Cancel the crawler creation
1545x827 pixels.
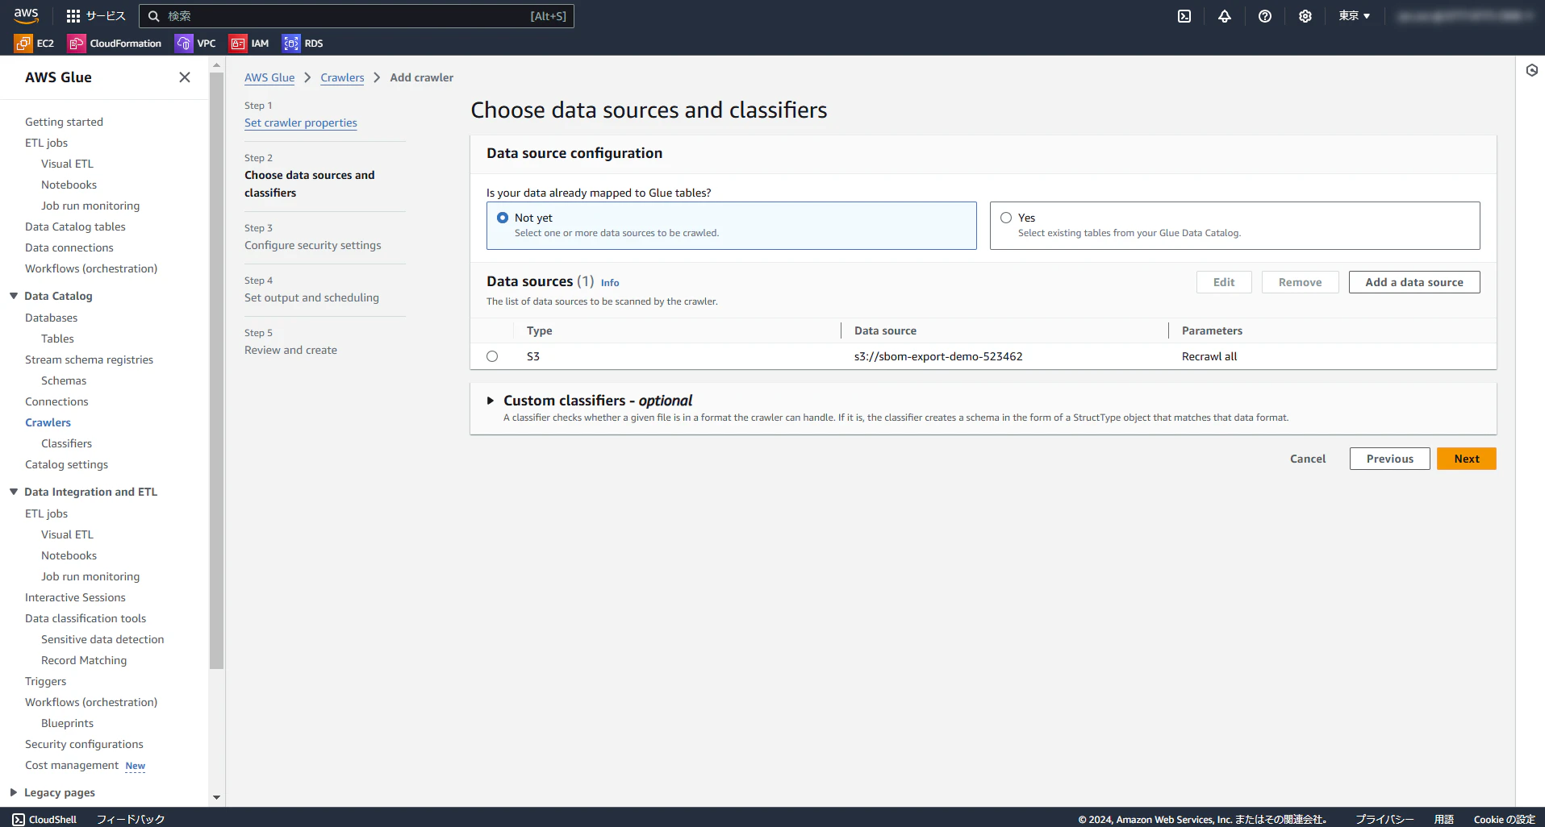(1308, 459)
